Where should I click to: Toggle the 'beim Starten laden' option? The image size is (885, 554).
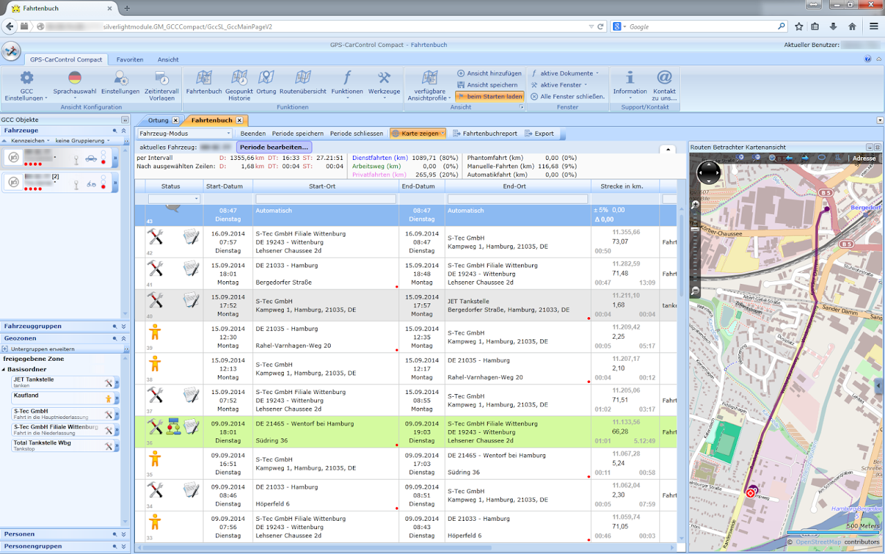click(x=489, y=97)
